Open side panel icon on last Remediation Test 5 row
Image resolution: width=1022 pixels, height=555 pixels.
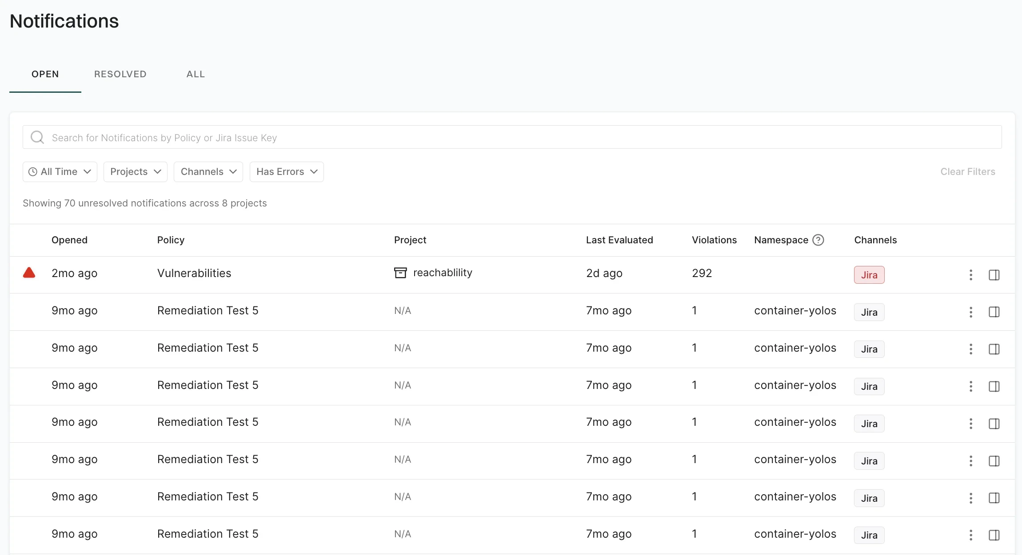[994, 535]
